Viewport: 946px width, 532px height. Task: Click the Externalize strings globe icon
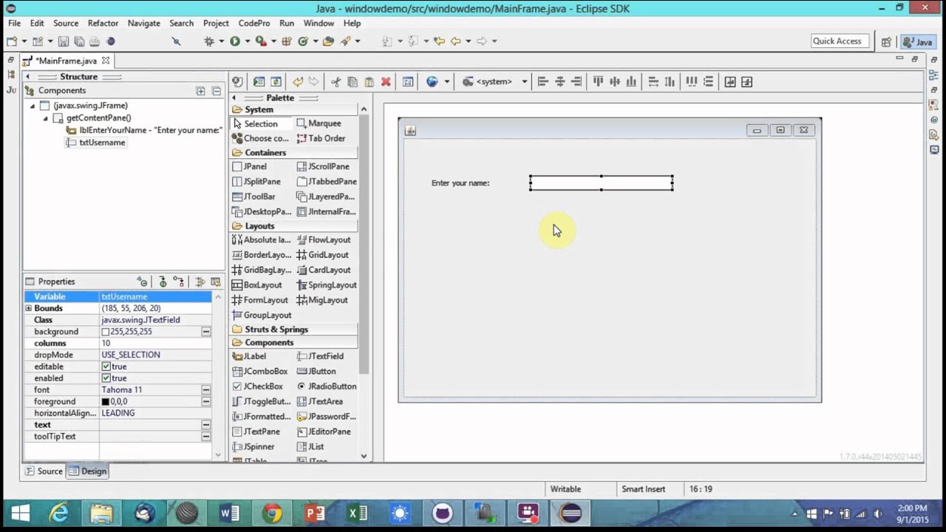click(x=432, y=82)
